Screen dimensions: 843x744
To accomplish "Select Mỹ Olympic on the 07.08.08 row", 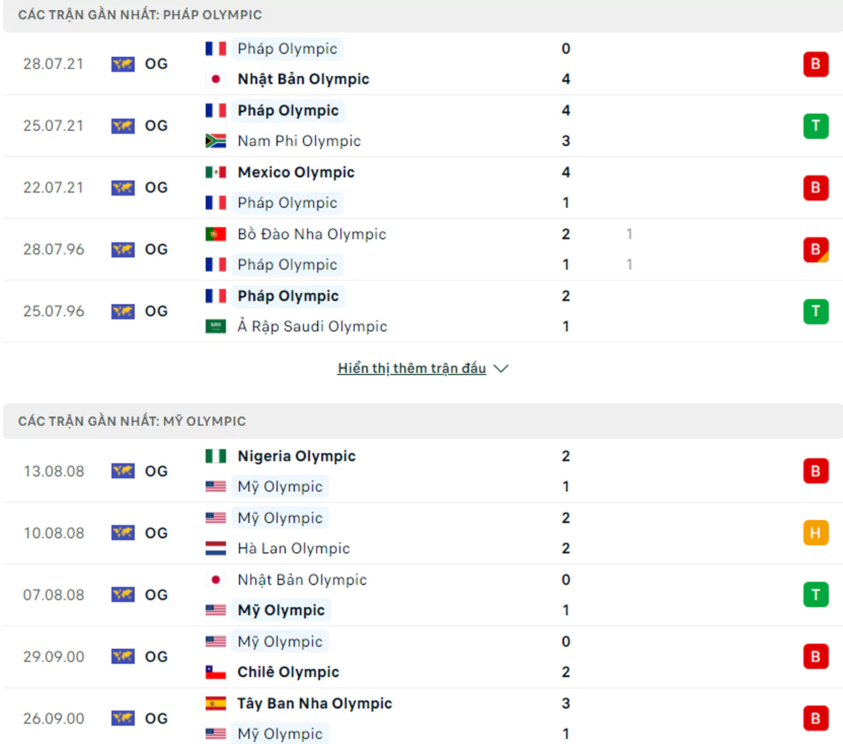I will (x=281, y=611).
